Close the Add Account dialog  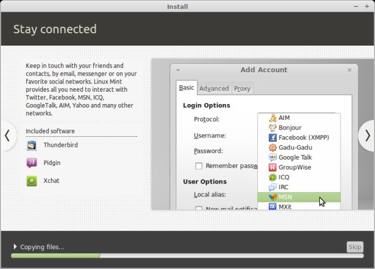tap(350, 70)
